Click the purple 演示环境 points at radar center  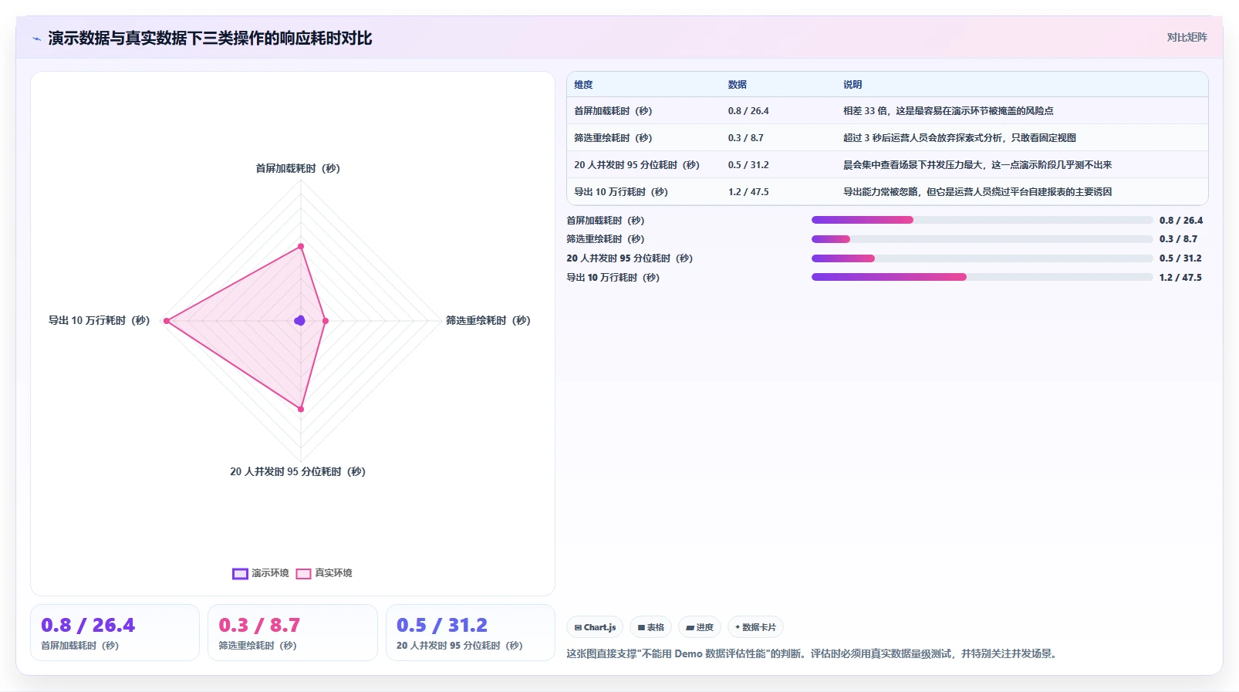point(300,320)
